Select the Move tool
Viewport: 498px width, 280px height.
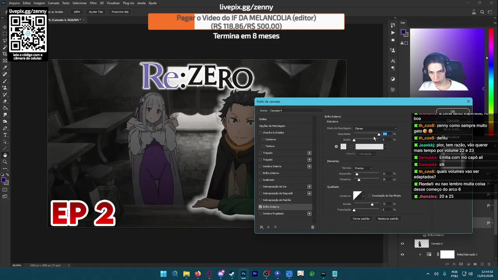5,27
